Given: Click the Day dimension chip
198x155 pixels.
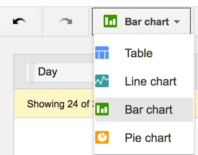Looking at the screenshot, I should click(60, 72).
